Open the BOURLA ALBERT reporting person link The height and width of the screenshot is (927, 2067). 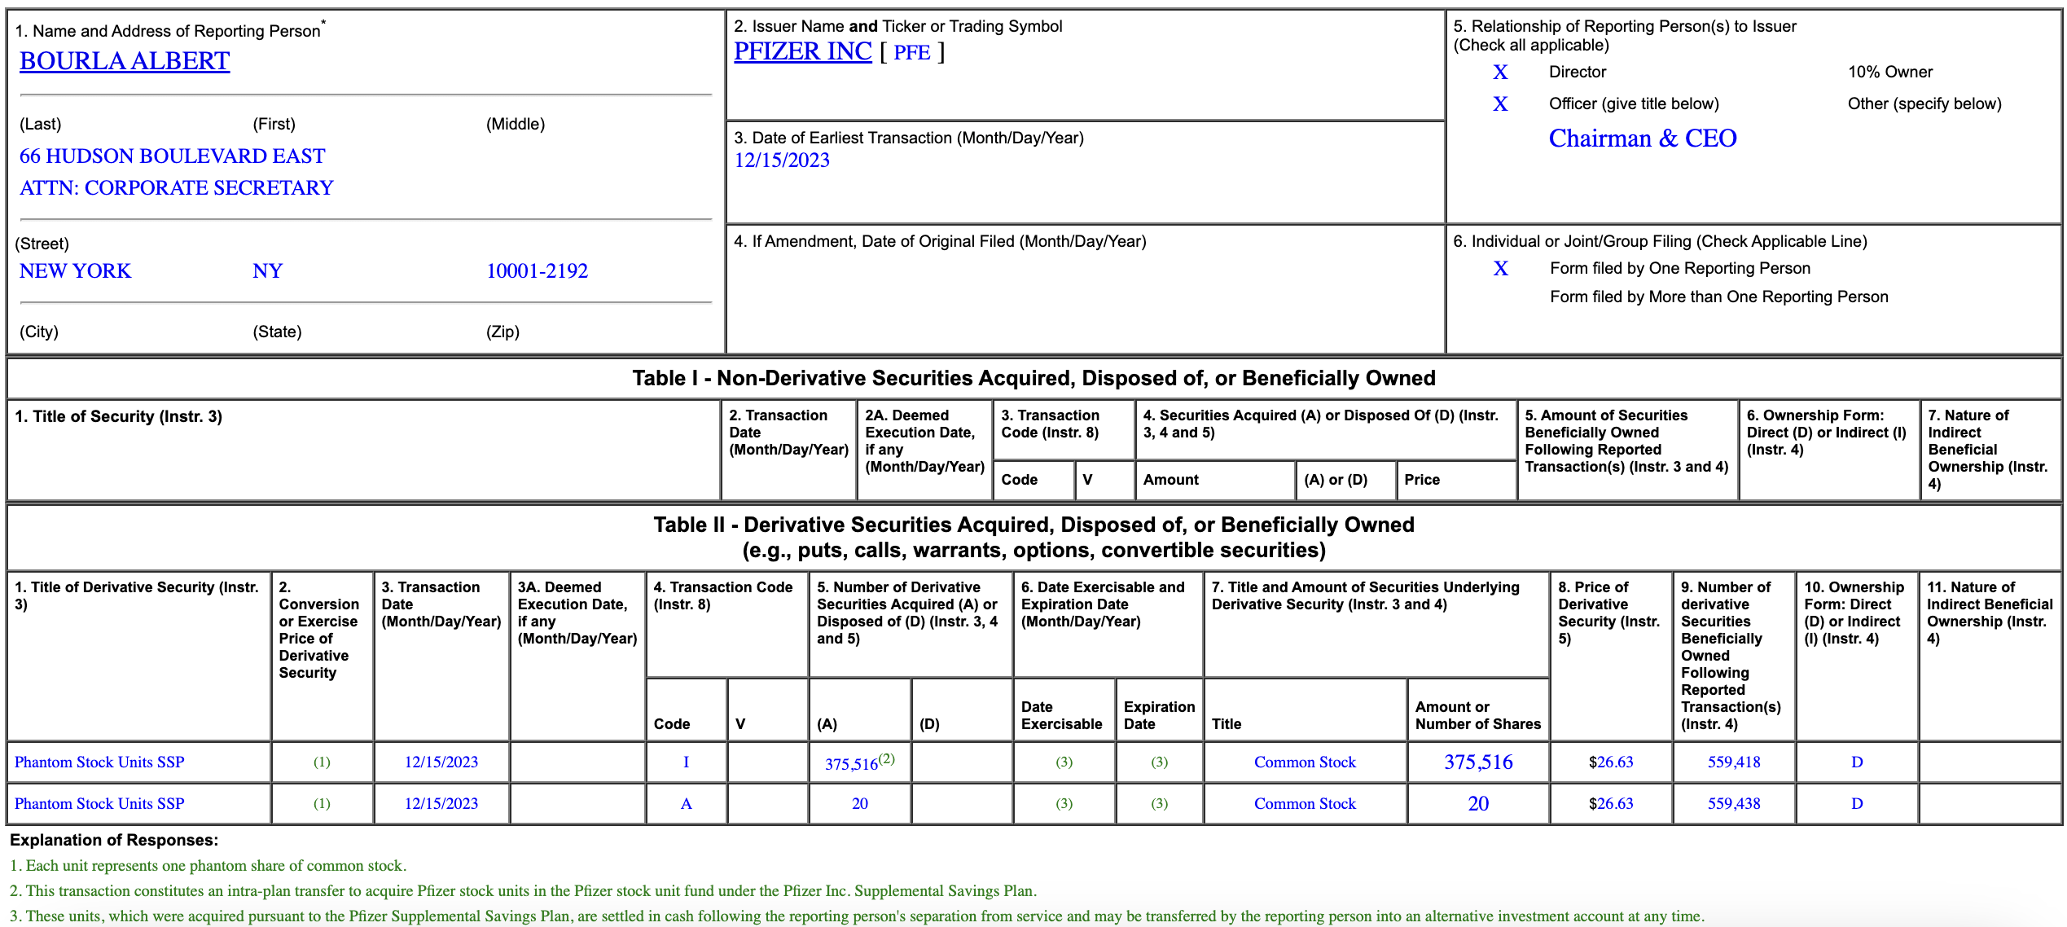click(124, 61)
